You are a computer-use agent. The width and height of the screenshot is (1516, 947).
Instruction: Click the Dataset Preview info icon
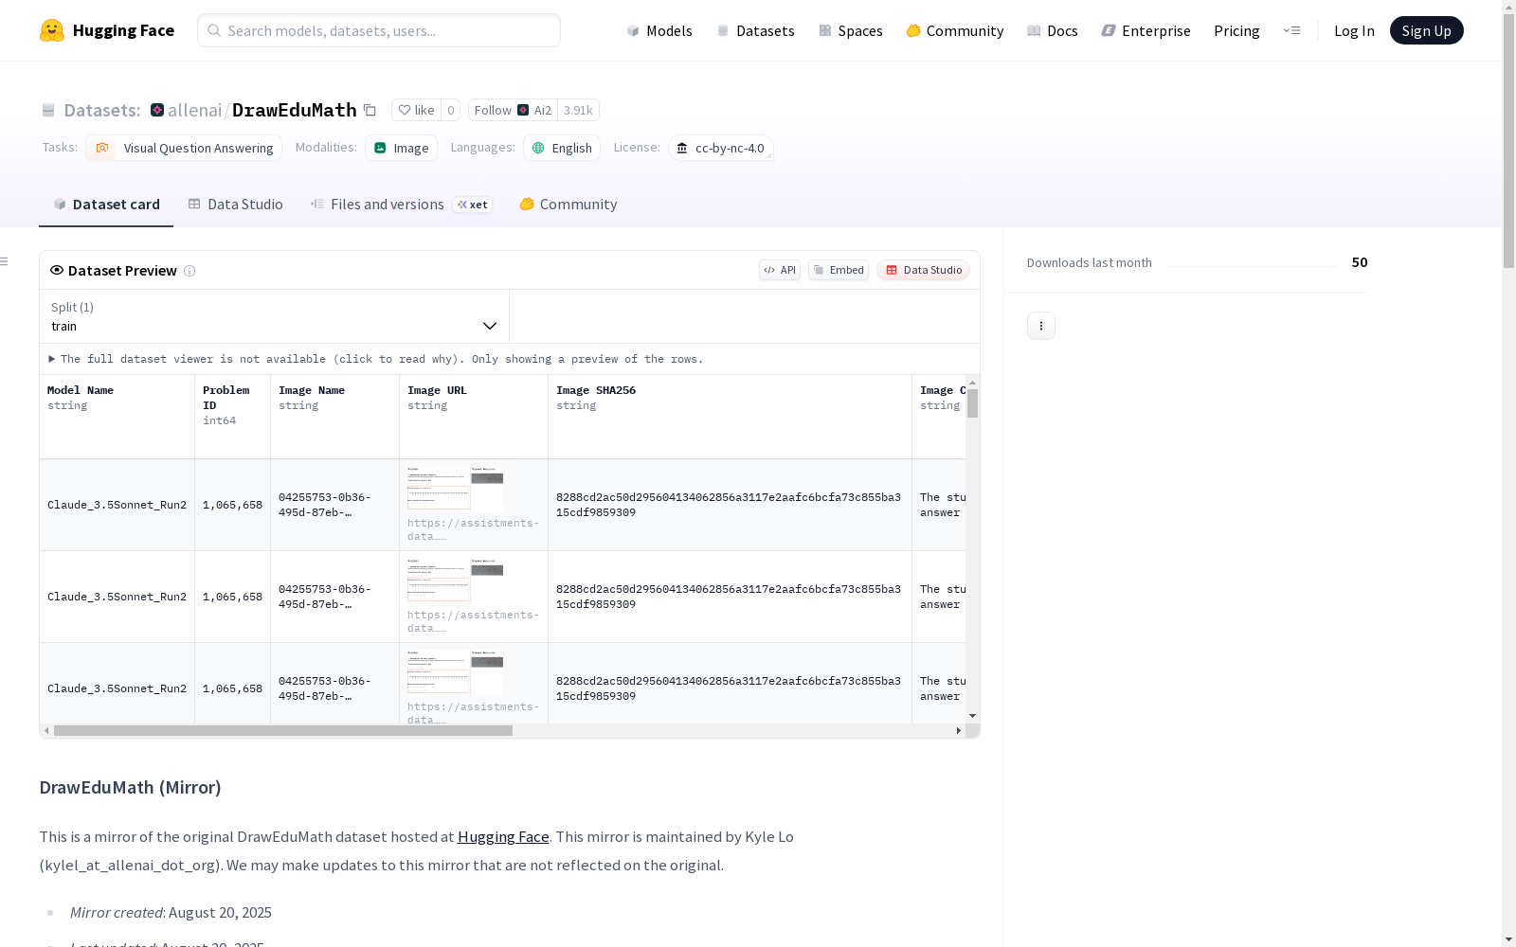(x=189, y=271)
